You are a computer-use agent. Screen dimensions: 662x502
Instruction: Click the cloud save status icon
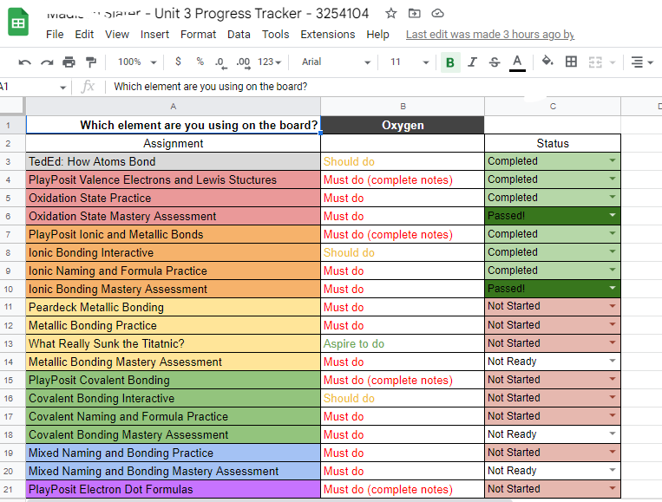tap(438, 14)
